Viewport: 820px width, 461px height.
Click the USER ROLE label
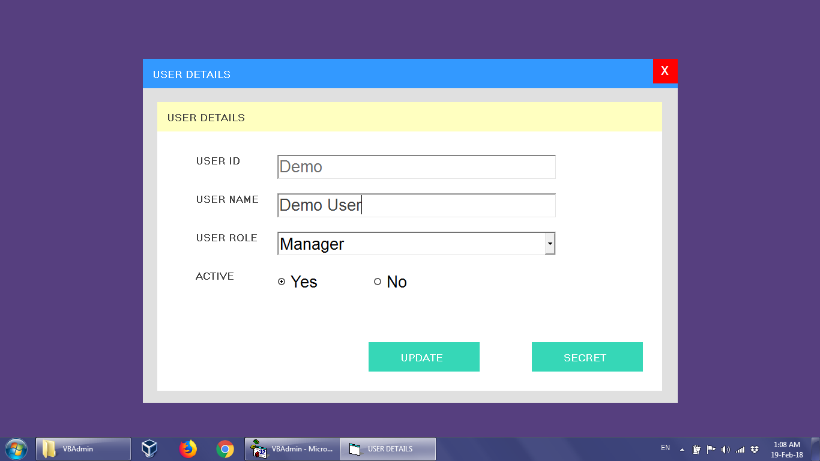click(x=226, y=238)
